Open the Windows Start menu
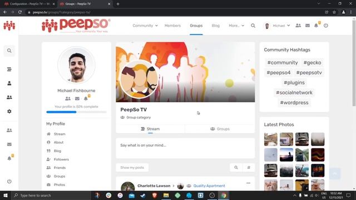This screenshot has width=356, height=200. pos(6,195)
